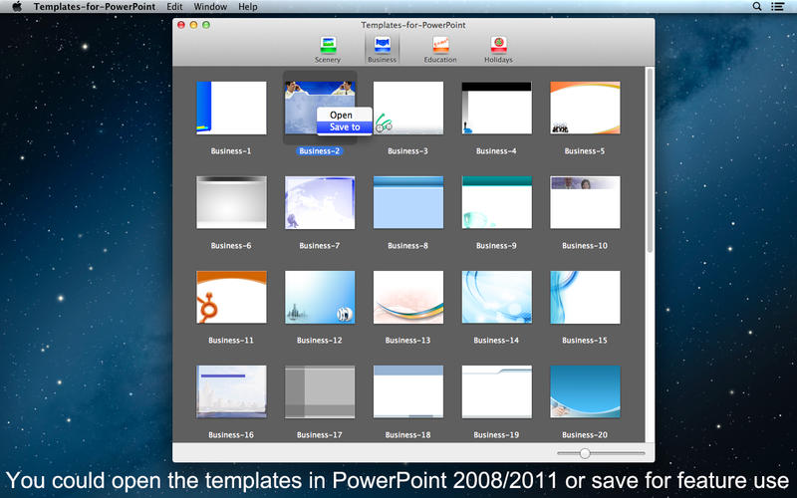Screen dimensions: 797x498
Task: Open the Education category icon
Action: coord(439,45)
